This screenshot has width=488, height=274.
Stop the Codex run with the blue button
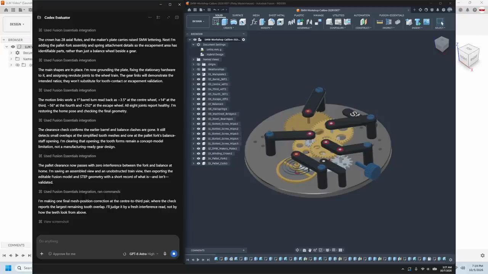pos(174,254)
